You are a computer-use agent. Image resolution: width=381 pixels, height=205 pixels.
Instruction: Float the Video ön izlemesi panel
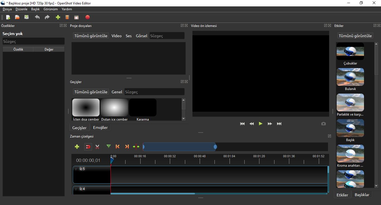pos(325,26)
